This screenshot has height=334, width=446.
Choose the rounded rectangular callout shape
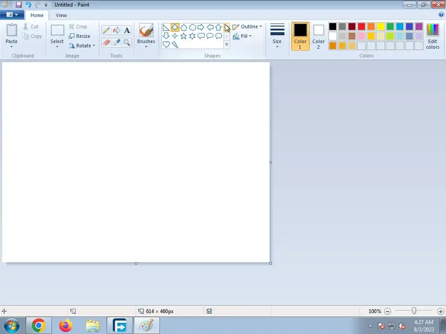point(201,36)
